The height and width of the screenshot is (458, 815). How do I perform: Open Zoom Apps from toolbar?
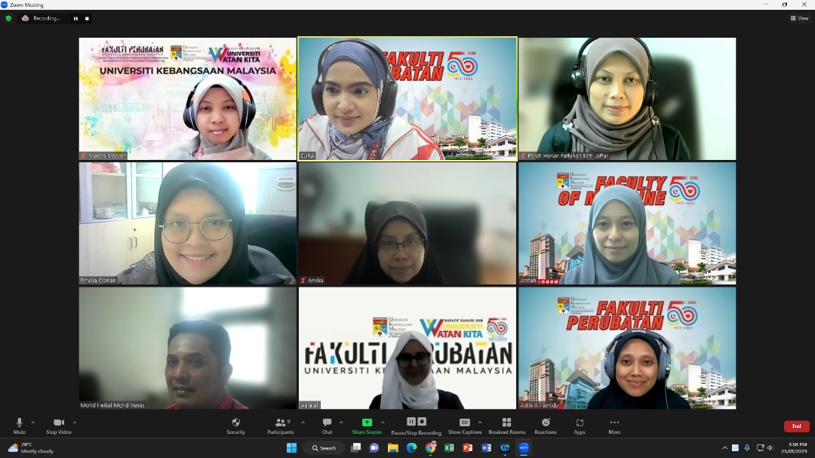(x=580, y=424)
